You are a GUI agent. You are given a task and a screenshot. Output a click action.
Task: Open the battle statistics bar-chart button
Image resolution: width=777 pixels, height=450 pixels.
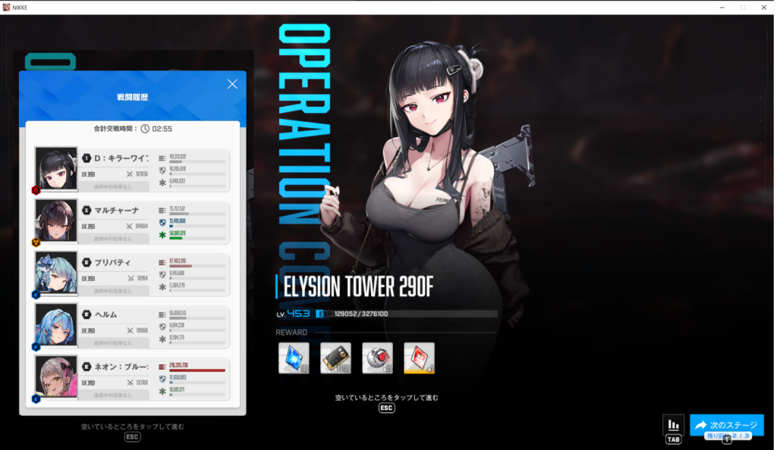[673, 425]
